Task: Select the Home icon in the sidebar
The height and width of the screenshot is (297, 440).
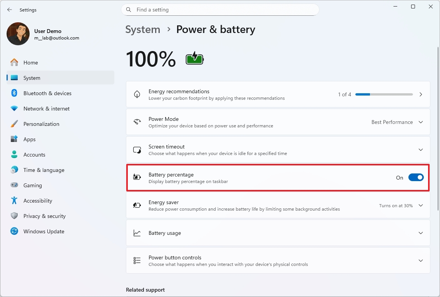Action: pyautogui.click(x=13, y=62)
